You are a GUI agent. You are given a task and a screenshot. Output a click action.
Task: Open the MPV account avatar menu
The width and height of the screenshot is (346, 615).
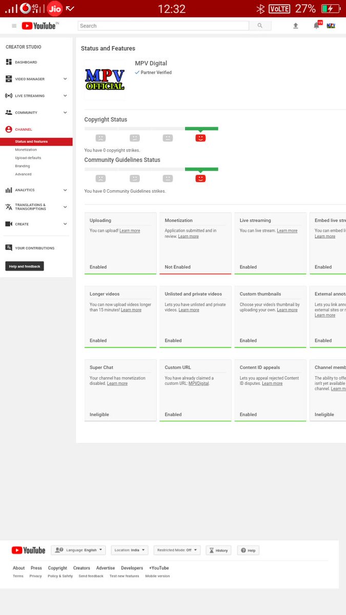[x=331, y=26]
